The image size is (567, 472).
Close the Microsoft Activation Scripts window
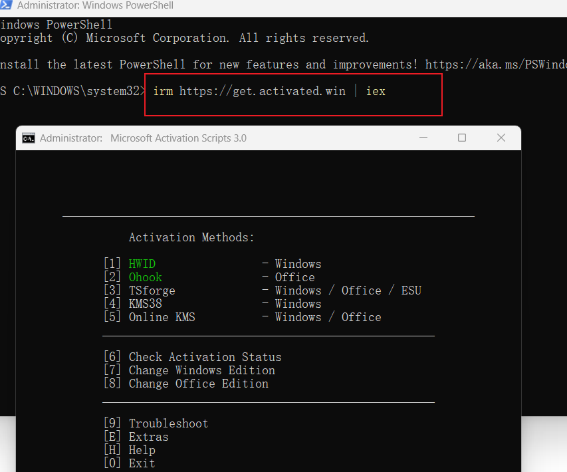coord(501,138)
